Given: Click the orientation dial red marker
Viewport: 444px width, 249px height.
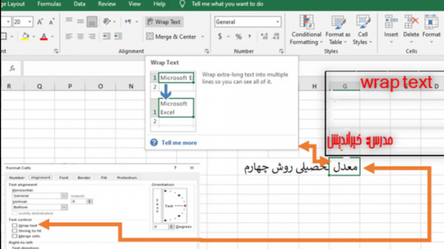Looking at the screenshot, I should coord(185,206).
